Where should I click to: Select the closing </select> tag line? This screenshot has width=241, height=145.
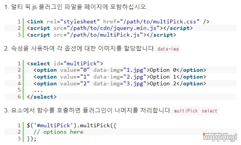point(42,97)
